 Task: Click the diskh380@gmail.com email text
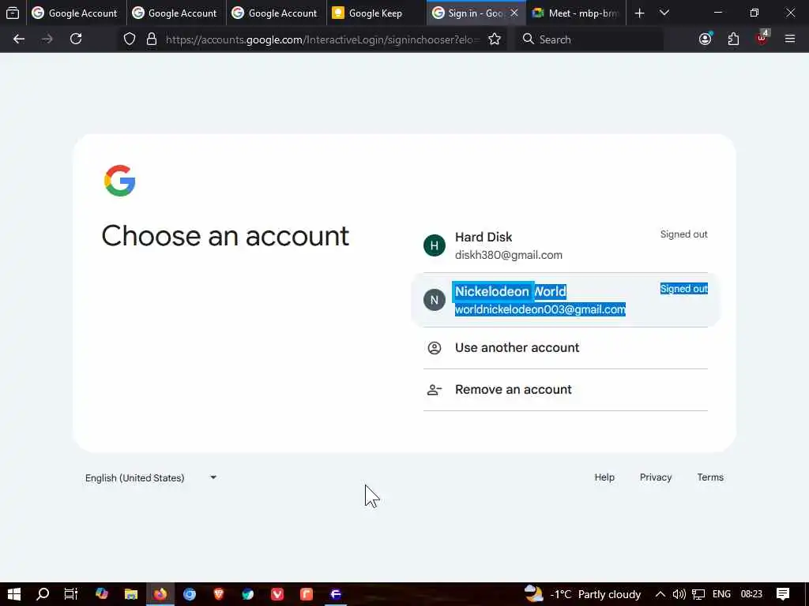pos(508,255)
